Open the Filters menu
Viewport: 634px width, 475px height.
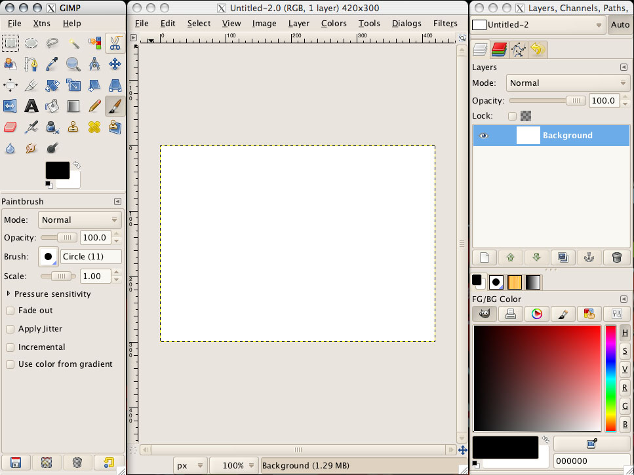point(445,24)
